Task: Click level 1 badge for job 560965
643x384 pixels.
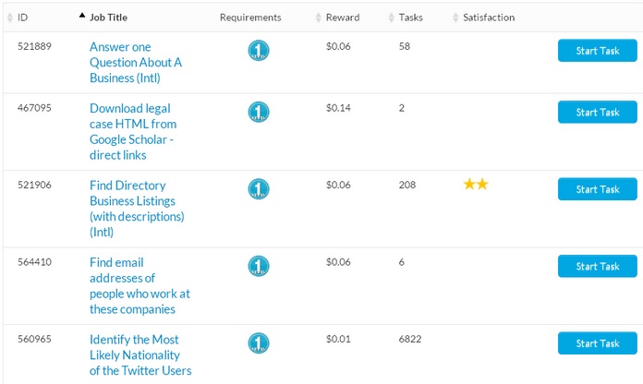Action: point(260,343)
